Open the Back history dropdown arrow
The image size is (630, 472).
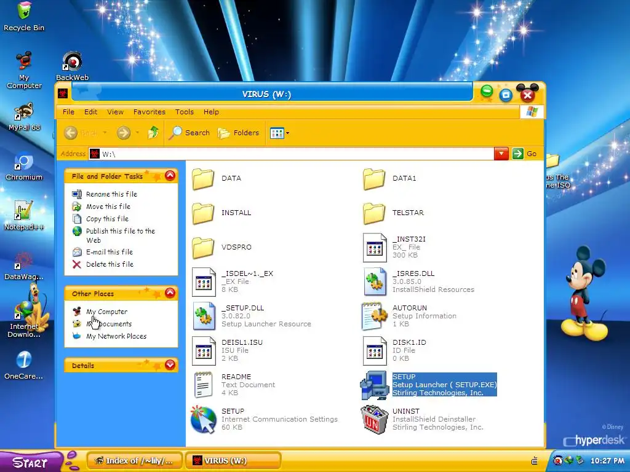point(105,133)
